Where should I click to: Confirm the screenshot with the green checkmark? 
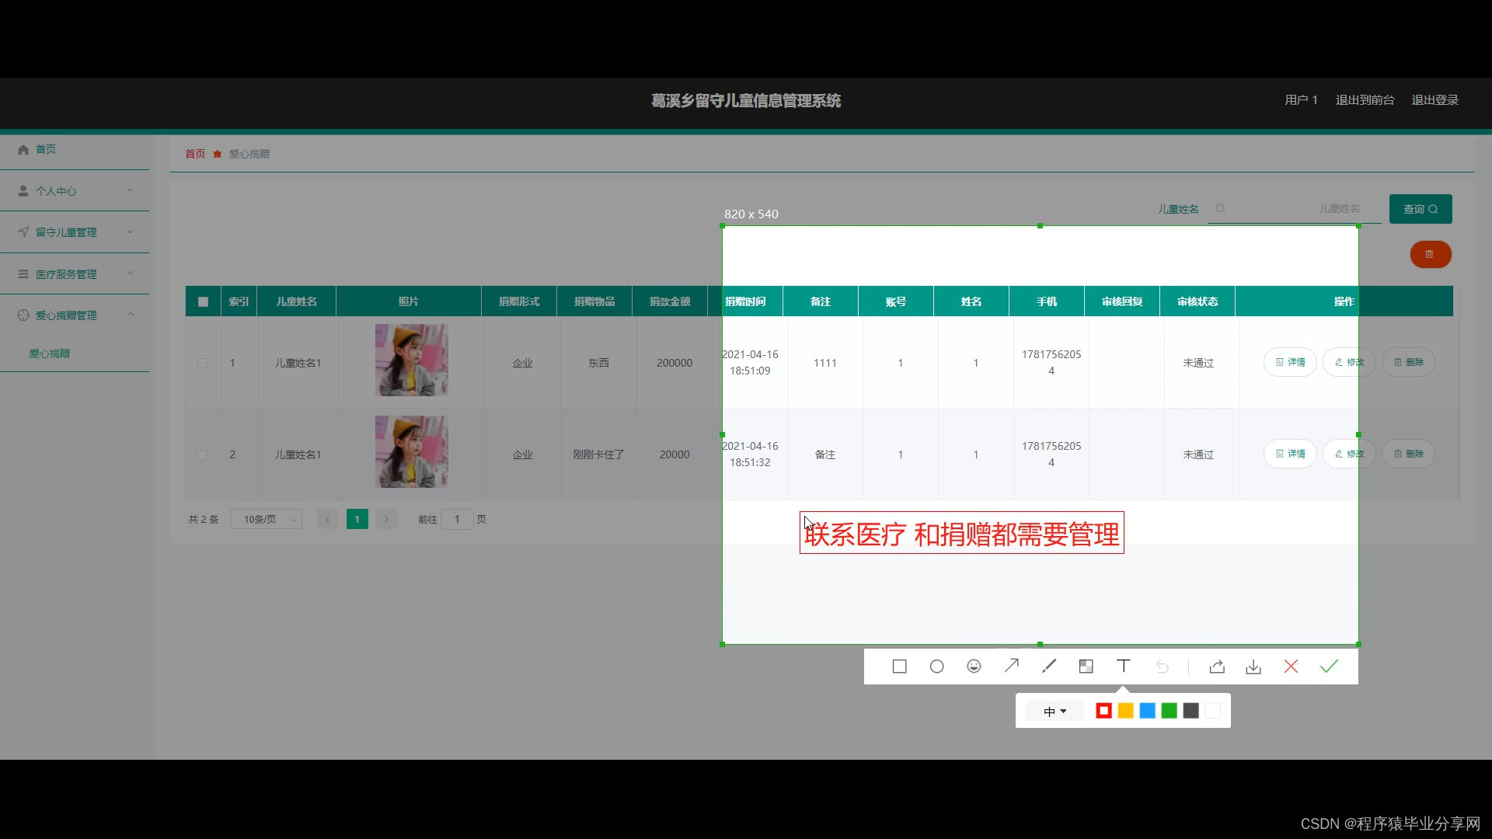[1329, 667]
